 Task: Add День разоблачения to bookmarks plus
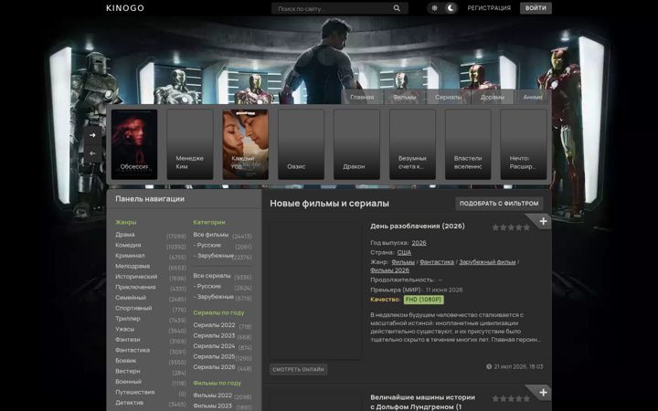point(543,221)
